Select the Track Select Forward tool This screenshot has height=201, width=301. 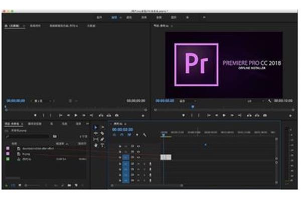pos(102,127)
